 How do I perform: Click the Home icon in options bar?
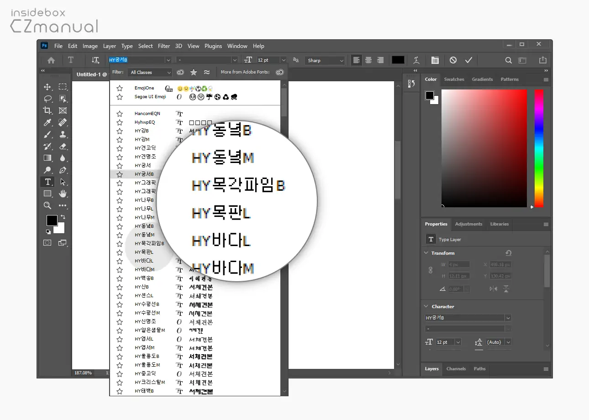(x=51, y=60)
